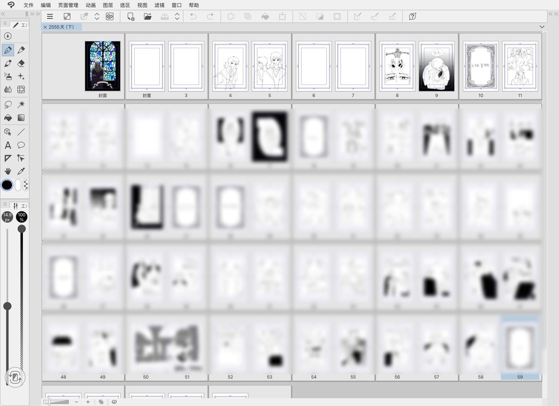The image size is (559, 406).
Task: Click the zoom out minus button
Action: (76, 402)
